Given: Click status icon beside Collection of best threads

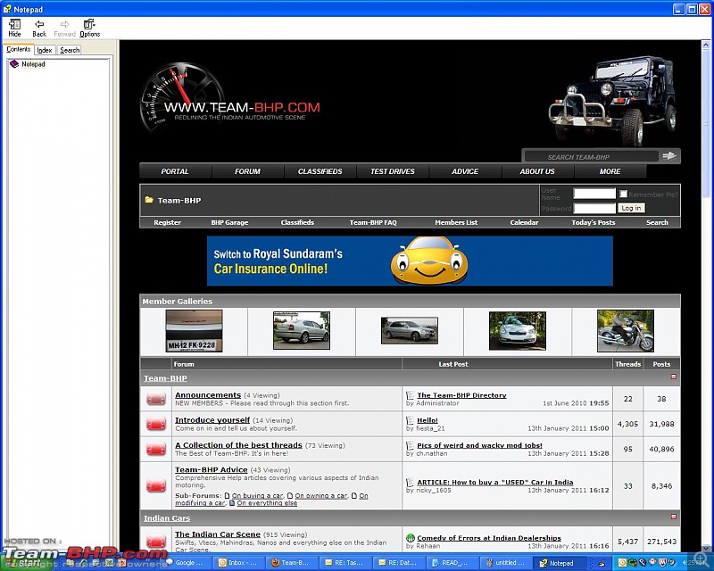Looking at the screenshot, I should click(155, 450).
